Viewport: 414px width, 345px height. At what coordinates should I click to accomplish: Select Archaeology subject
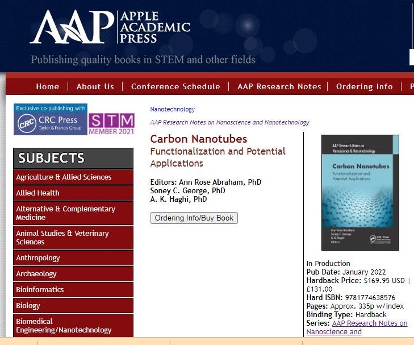point(73,274)
